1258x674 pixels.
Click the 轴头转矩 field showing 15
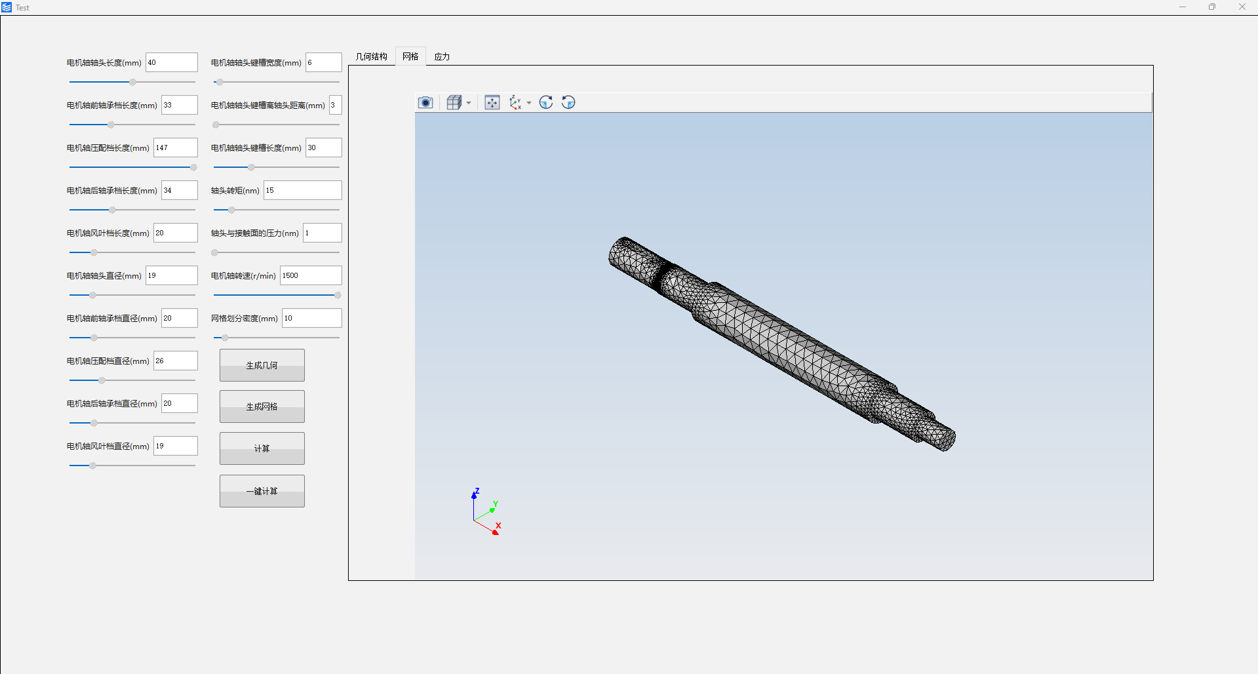pyautogui.click(x=303, y=190)
